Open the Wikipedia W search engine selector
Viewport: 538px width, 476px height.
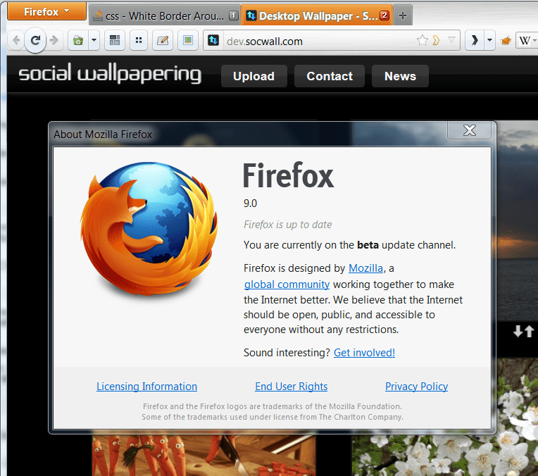[x=527, y=41]
